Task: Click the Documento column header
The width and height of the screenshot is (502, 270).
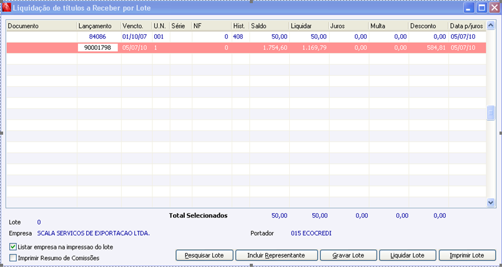Action: [42, 26]
